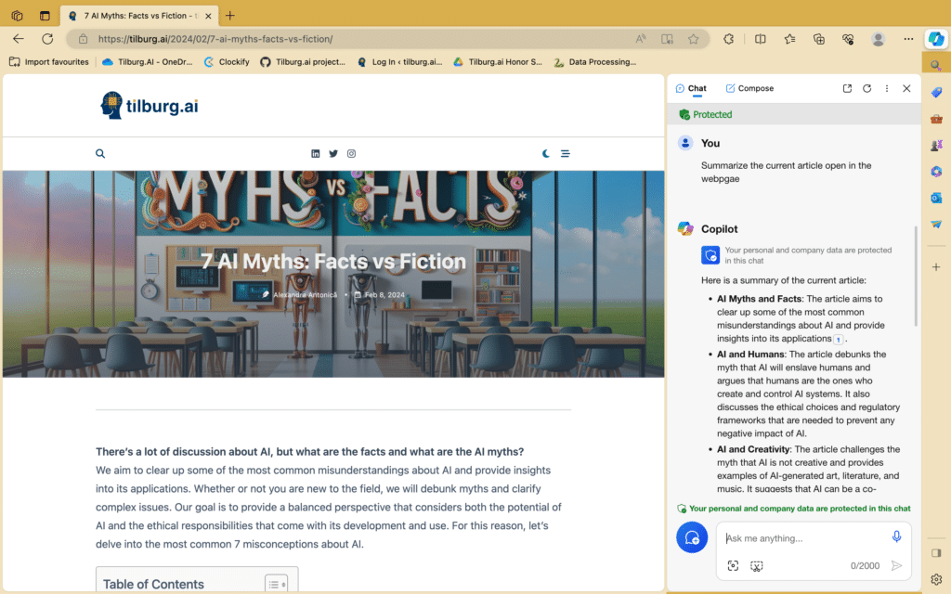Viewport: 951px width, 594px height.
Task: Toggle the Table of Contents list
Action: (276, 584)
